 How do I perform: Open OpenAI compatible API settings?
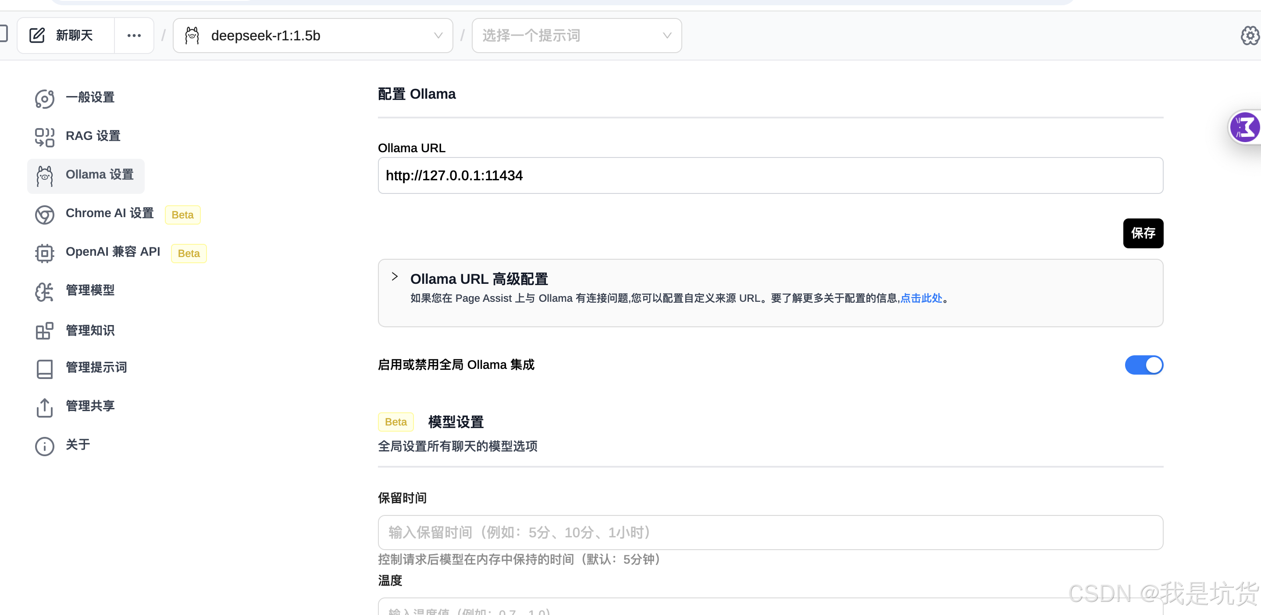113,252
